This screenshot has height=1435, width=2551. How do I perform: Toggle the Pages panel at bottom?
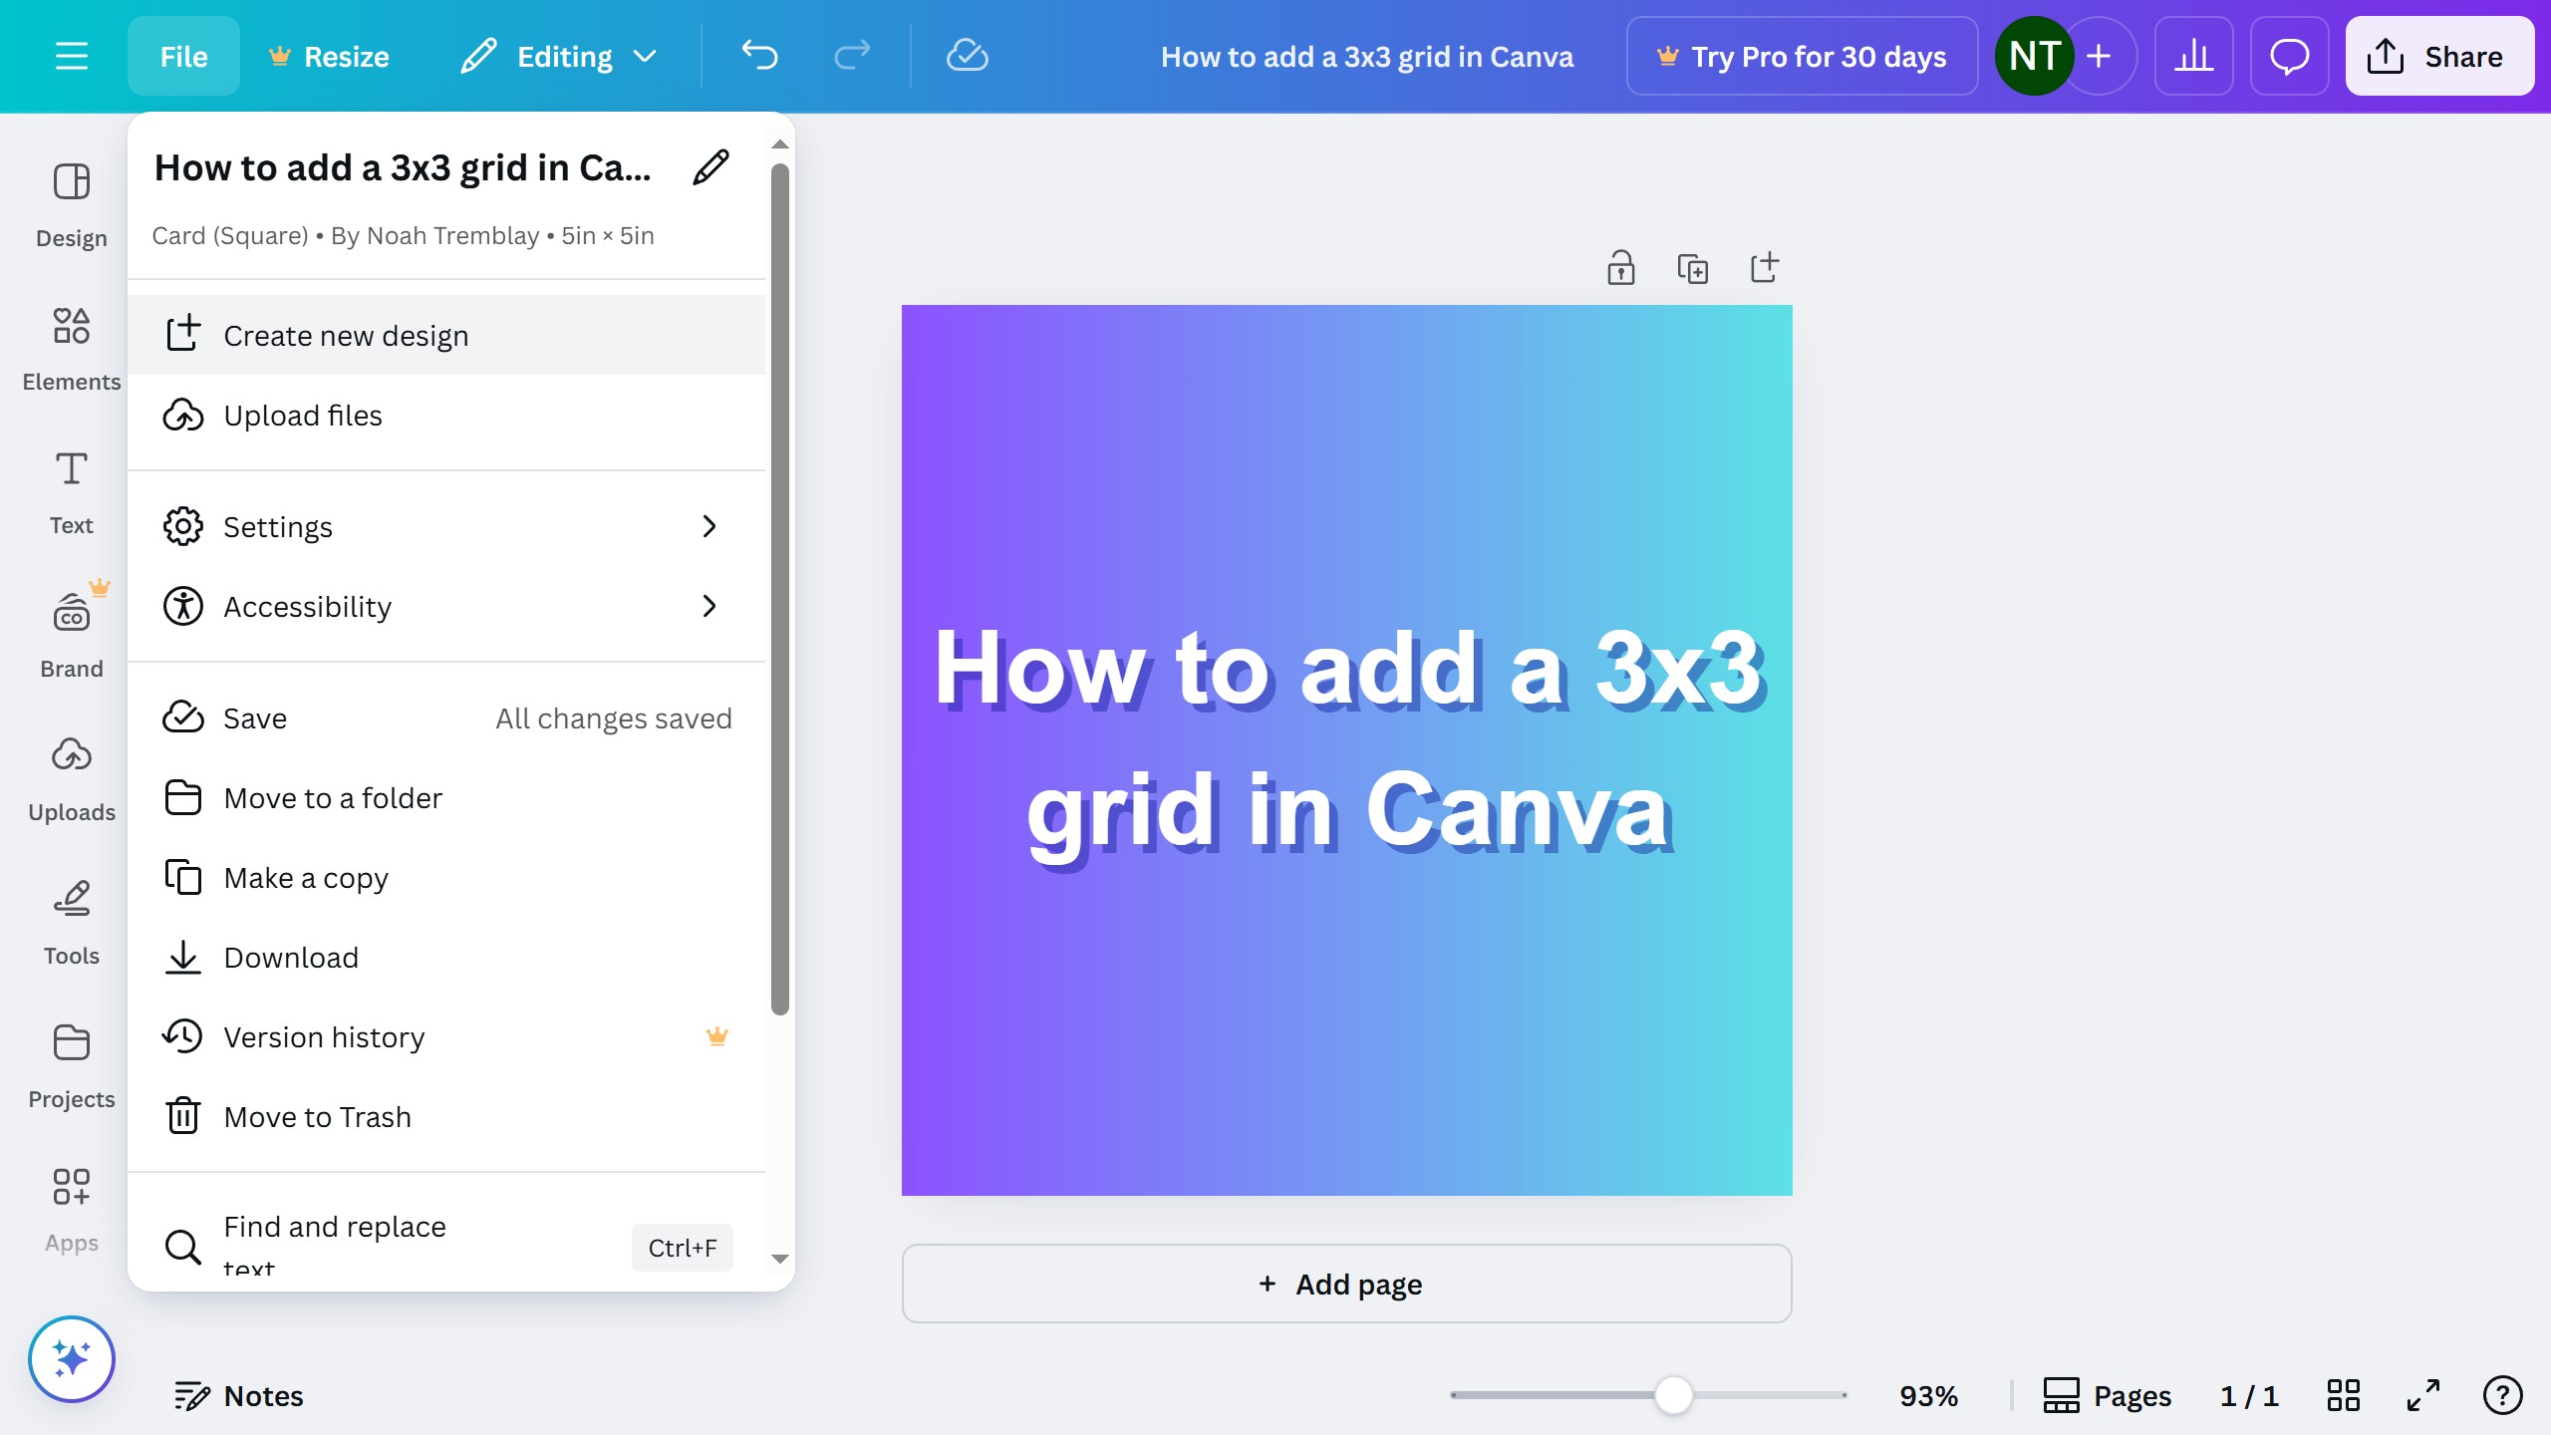coord(2107,1395)
